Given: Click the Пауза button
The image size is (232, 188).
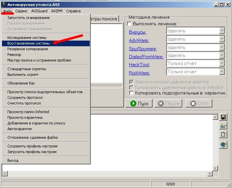Looking at the screenshot, I should point(169,103).
